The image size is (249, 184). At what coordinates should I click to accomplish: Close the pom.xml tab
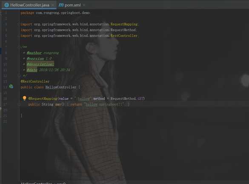(84, 5)
